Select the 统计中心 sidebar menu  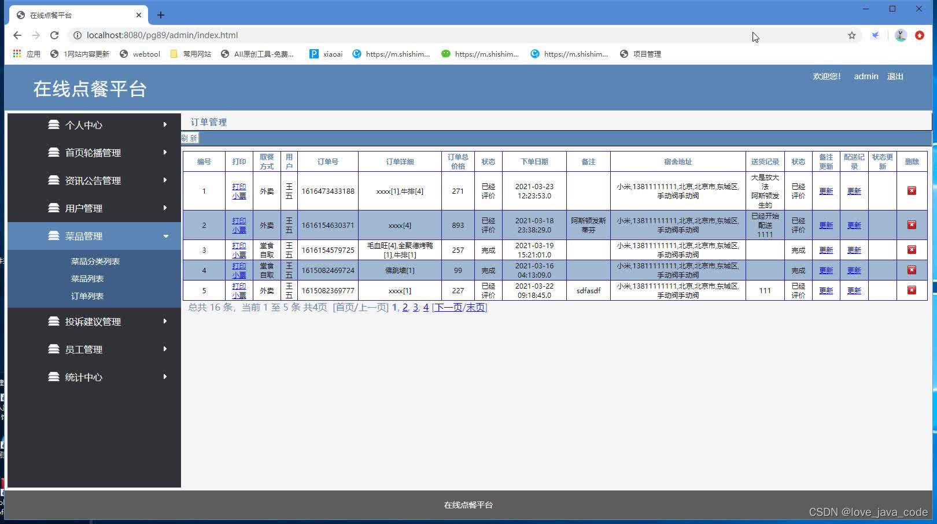94,377
